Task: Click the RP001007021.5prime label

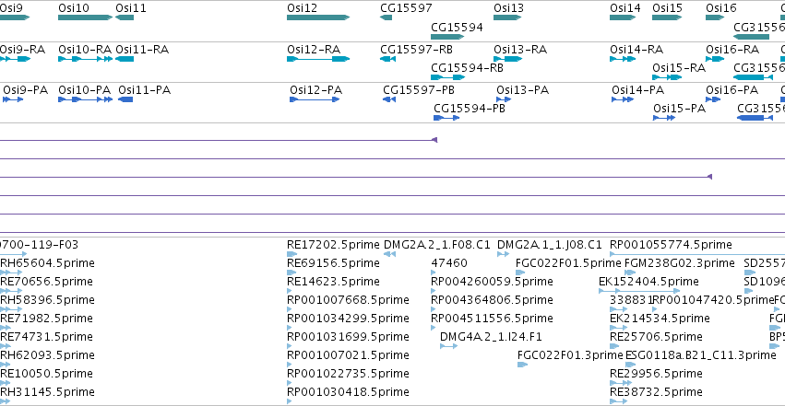Action: [x=348, y=355]
